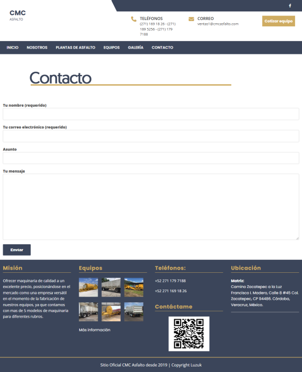
Task: Open the Nosotros menu item
Action: 37,47
